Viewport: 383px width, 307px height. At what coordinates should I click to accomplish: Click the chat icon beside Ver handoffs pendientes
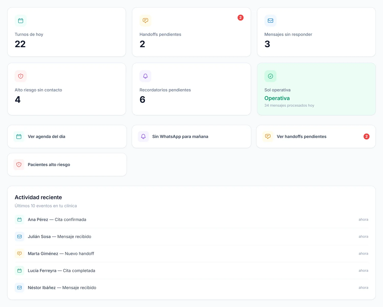268,137
